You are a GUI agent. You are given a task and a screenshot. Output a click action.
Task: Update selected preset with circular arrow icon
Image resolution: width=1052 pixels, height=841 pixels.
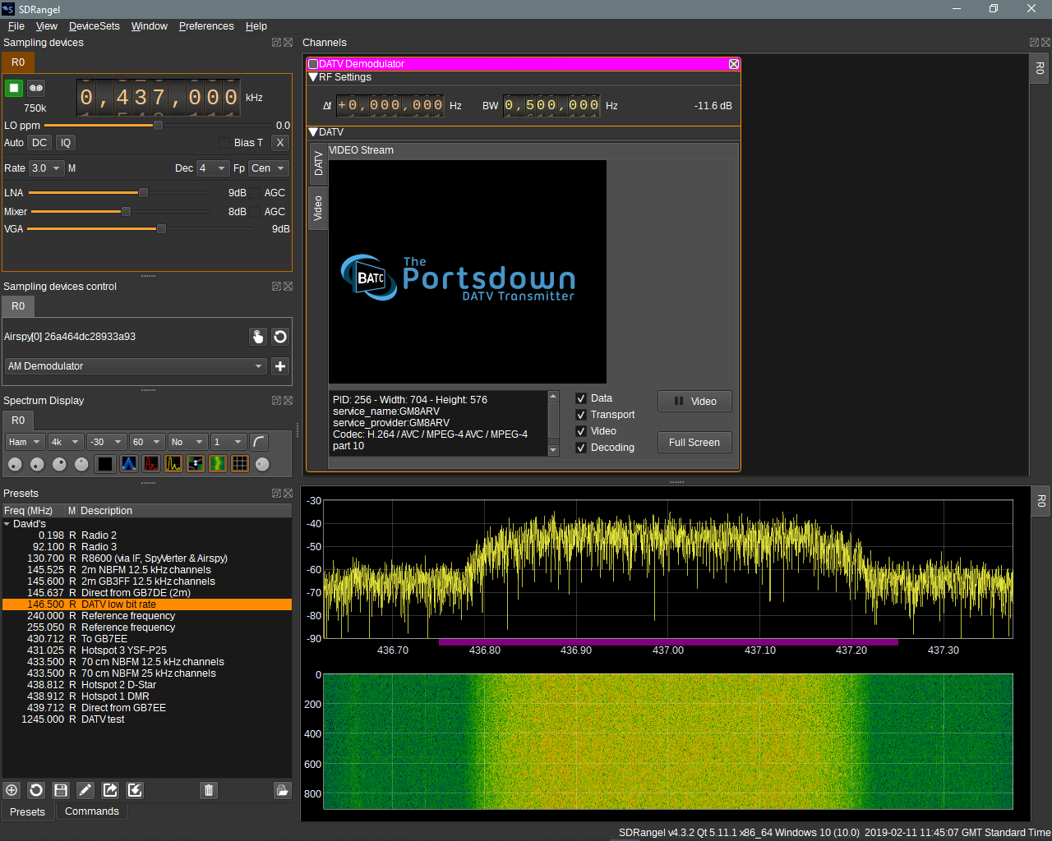click(36, 790)
